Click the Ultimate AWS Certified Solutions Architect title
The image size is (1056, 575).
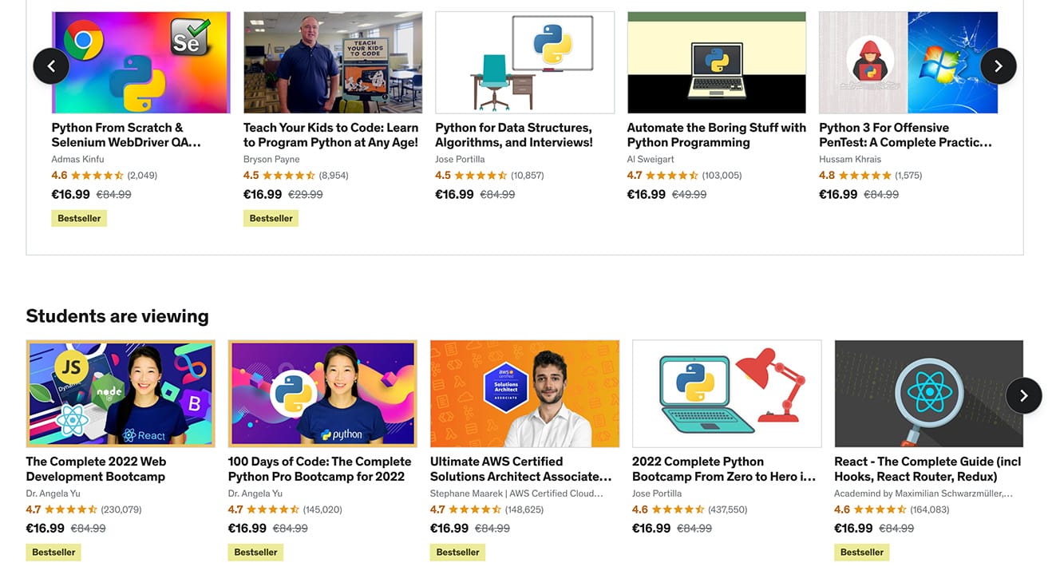(520, 469)
